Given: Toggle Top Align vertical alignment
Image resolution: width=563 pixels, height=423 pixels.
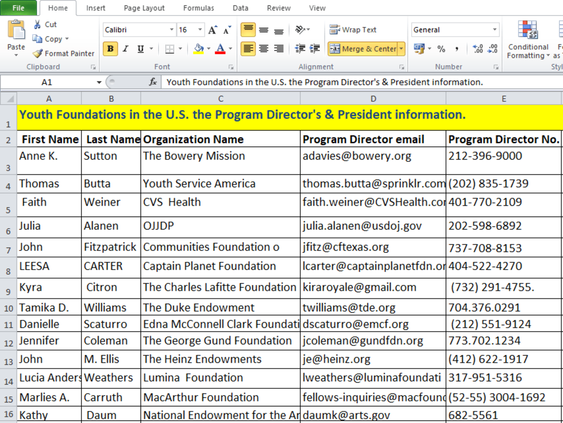Looking at the screenshot, I should click(248, 30).
